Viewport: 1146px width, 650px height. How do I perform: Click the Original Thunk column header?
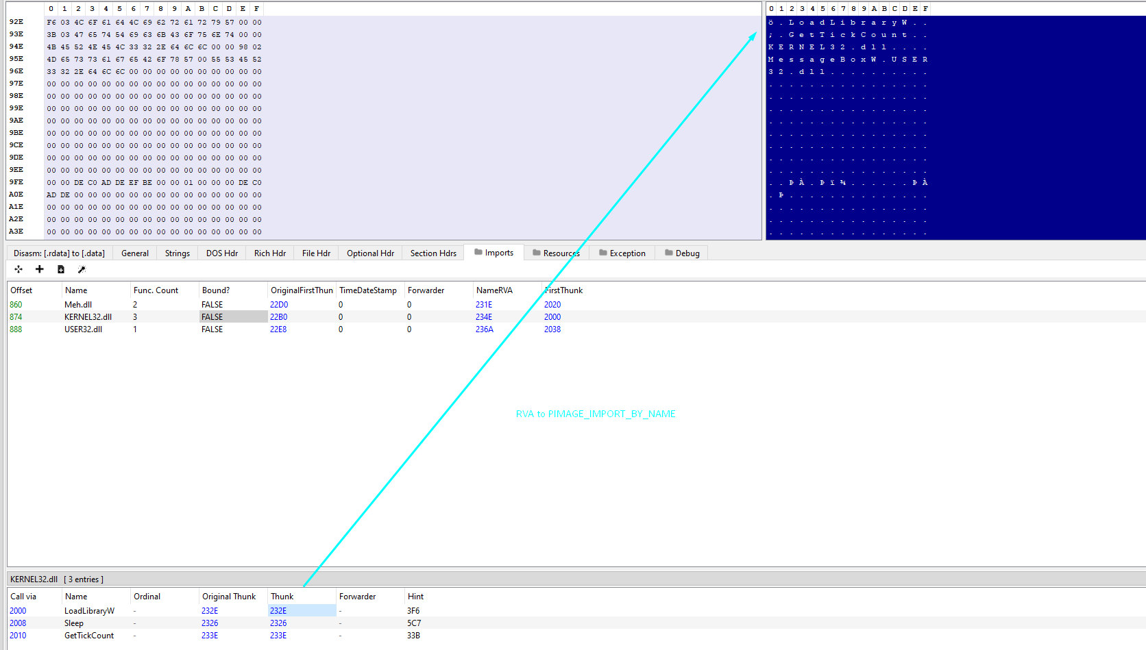(233, 597)
